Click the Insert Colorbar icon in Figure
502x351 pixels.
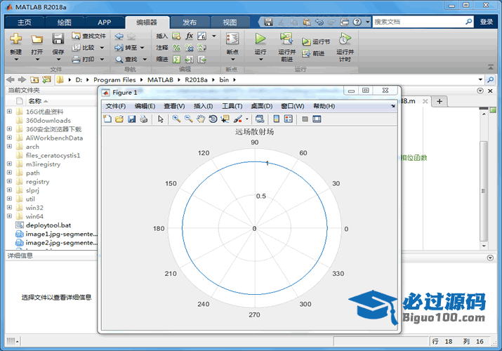click(x=277, y=119)
